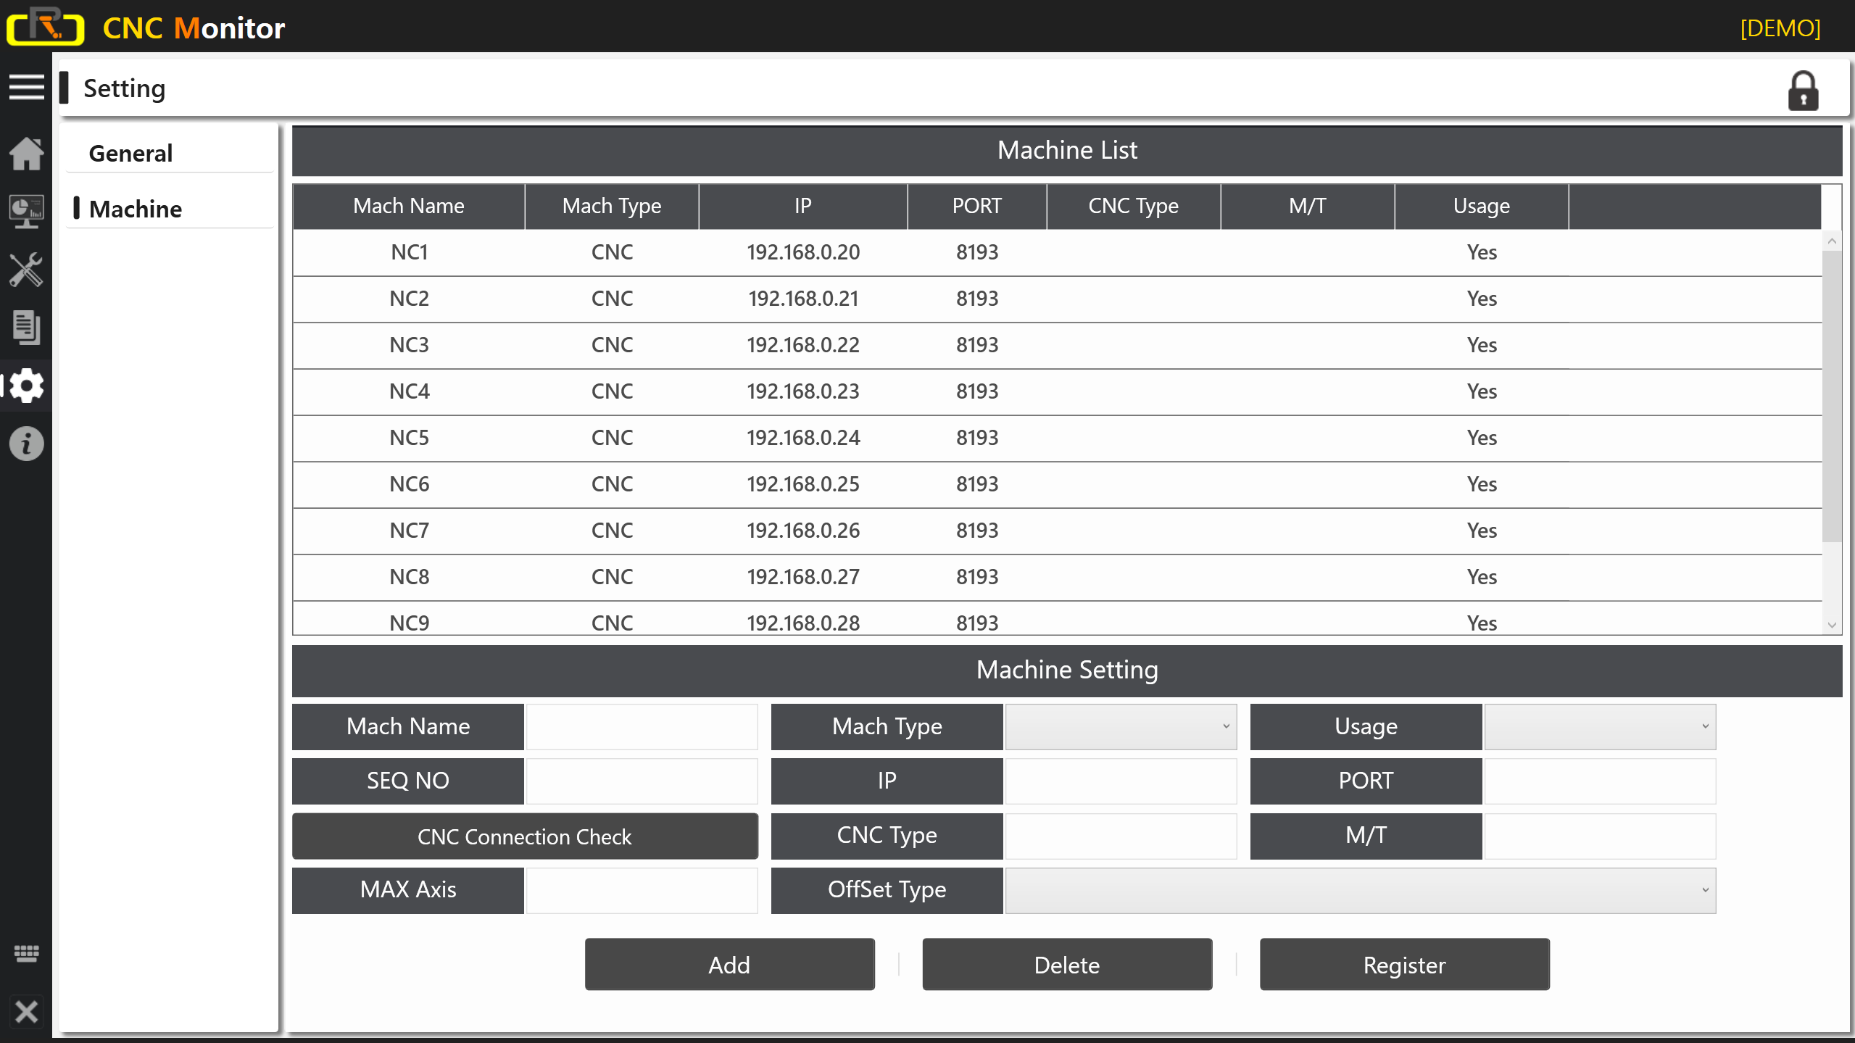The height and width of the screenshot is (1043, 1855).
Task: Click the settings gear icon in sidebar
Action: tap(26, 386)
